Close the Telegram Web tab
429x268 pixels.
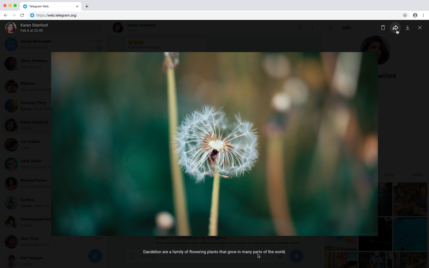[x=77, y=6]
